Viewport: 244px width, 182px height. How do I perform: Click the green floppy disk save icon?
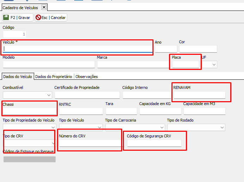click(6, 18)
